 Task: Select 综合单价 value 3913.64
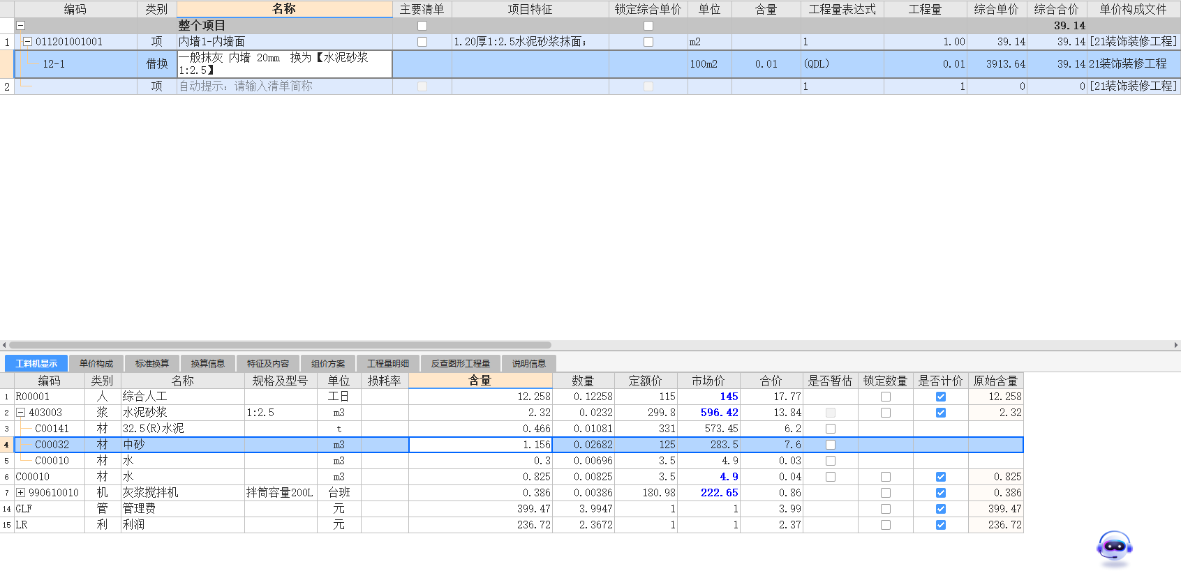point(997,63)
